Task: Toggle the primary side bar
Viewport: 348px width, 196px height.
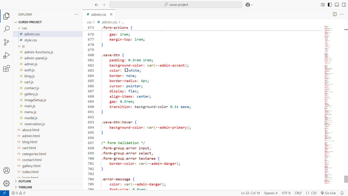Action: tap(330, 5)
